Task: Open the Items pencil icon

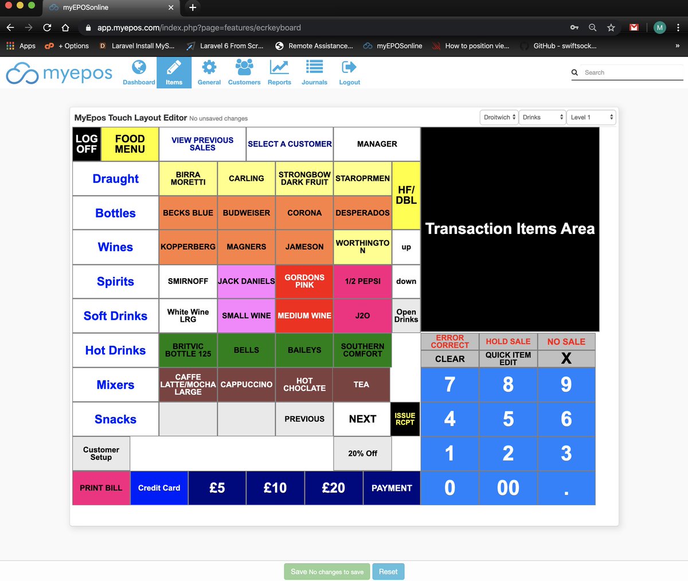Action: pyautogui.click(x=174, y=68)
